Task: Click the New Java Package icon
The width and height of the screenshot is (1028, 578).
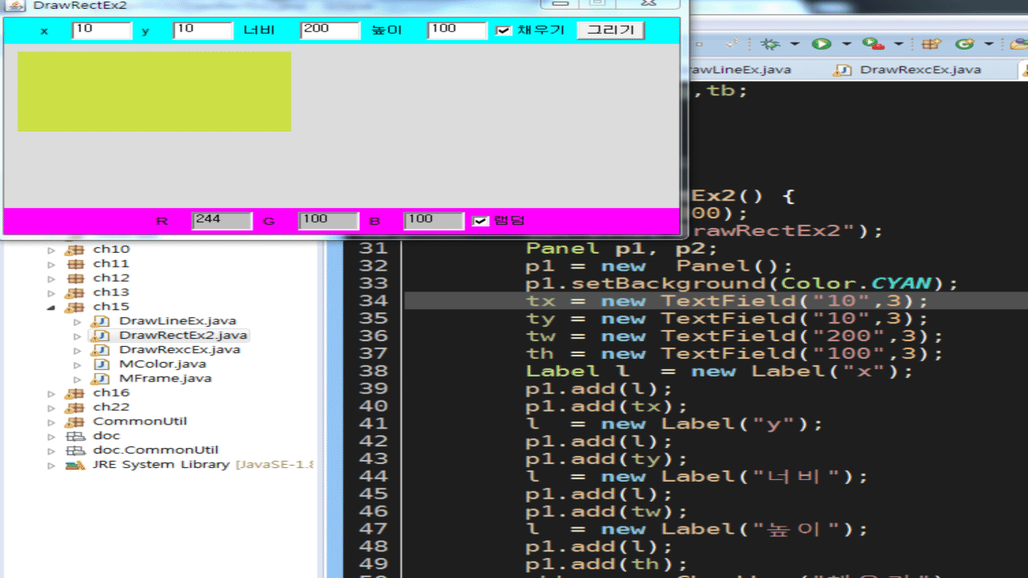Action: pos(932,44)
